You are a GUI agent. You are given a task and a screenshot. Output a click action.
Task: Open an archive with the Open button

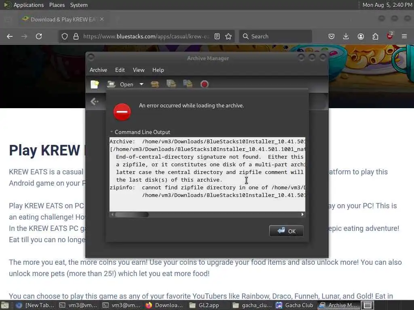click(120, 84)
